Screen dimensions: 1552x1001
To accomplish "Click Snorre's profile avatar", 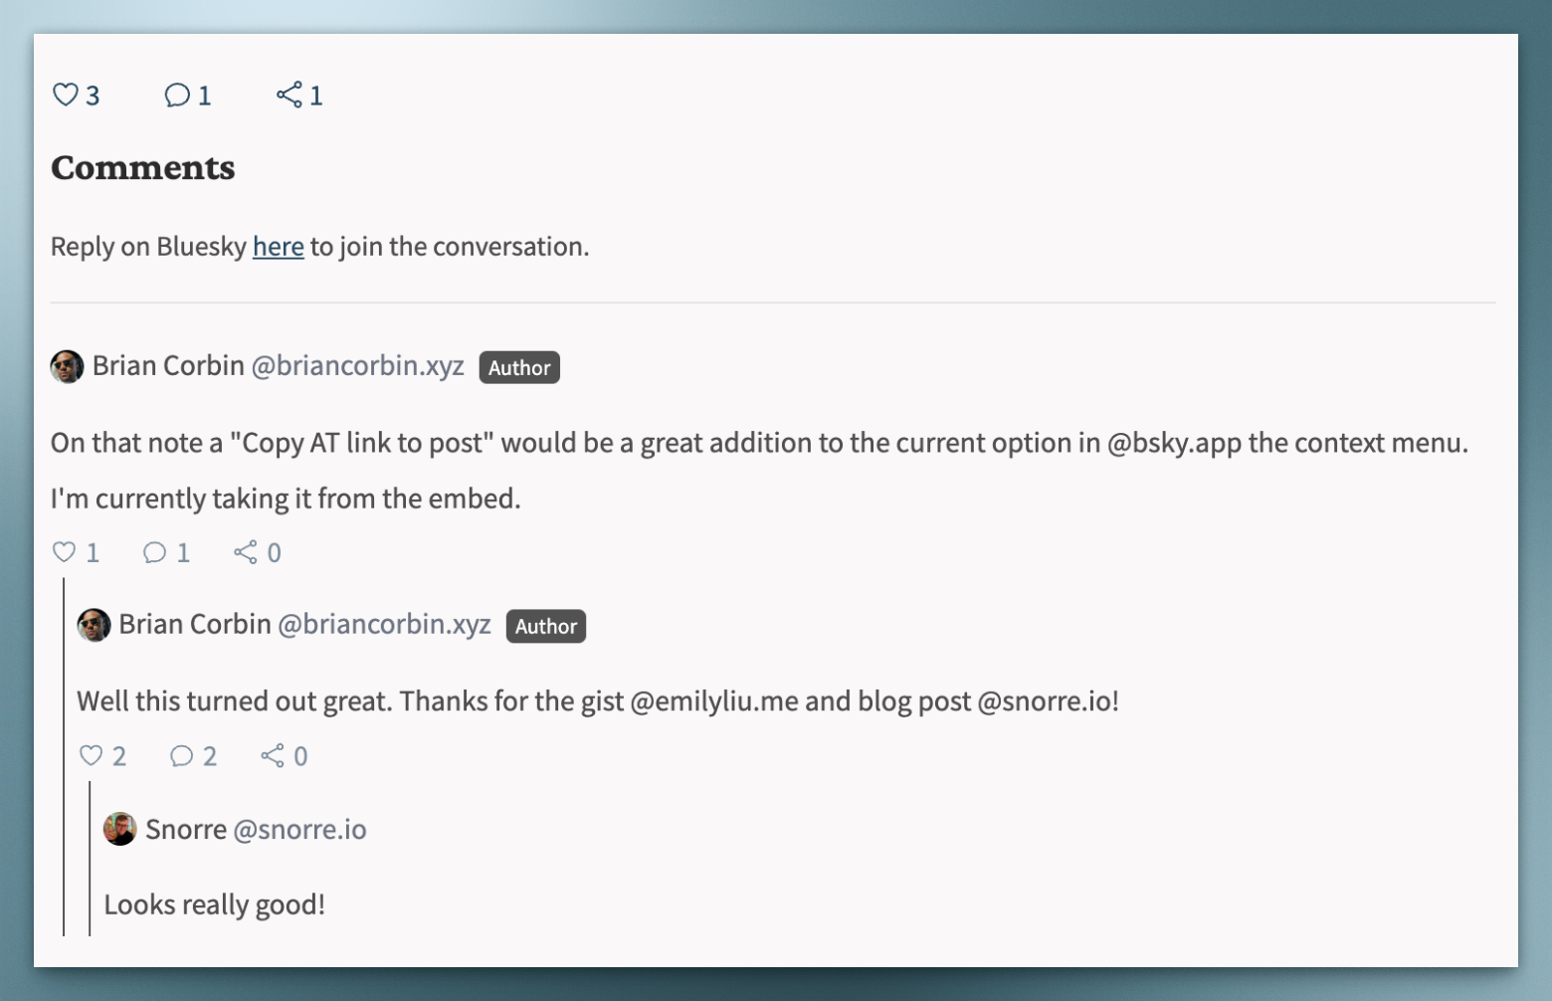I will (x=120, y=829).
